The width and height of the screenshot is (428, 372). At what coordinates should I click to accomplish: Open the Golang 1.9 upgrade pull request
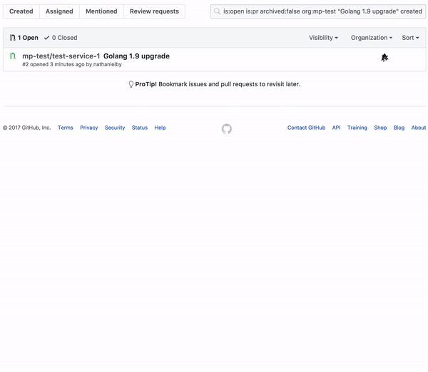click(136, 56)
